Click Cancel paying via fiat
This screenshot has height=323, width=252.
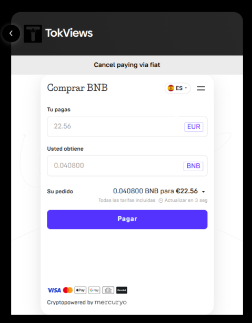(127, 65)
